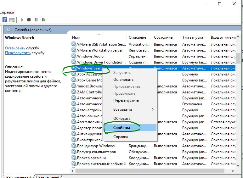This screenshot has width=243, height=178.
Task: Sort by the Тип запуска column header
Action: coord(195,37)
